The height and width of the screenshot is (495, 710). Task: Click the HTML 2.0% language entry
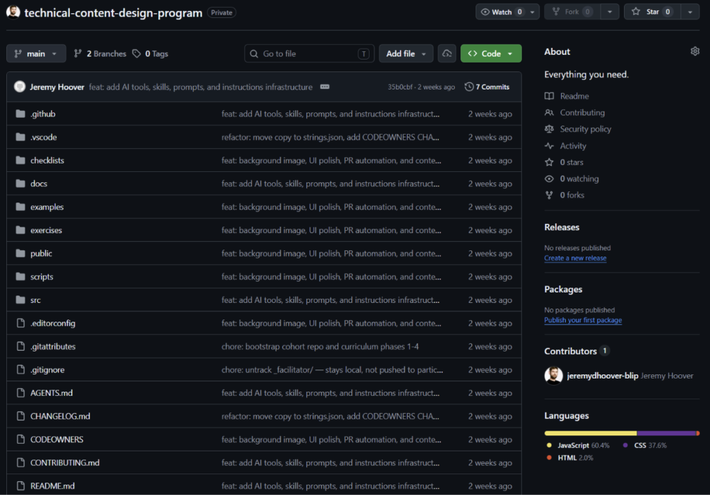click(x=570, y=458)
